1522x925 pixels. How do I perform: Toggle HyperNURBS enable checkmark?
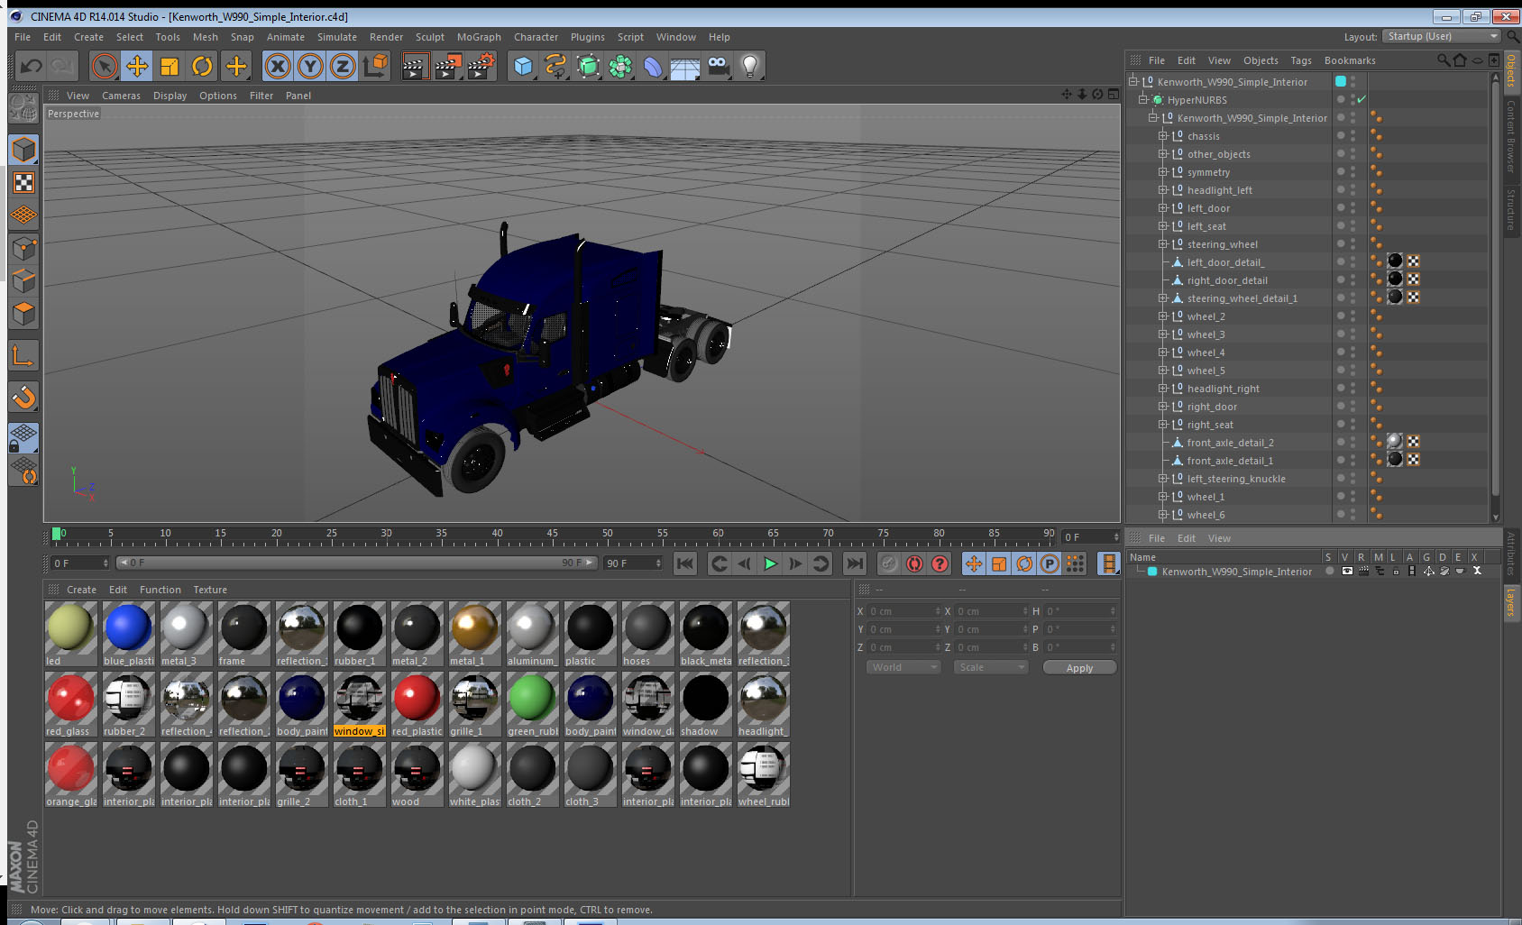1362,99
